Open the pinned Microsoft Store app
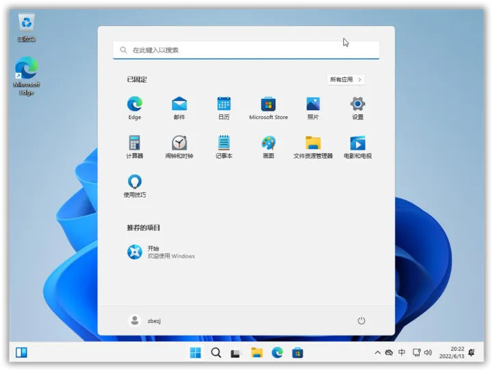This screenshot has height=371, width=493. (268, 108)
